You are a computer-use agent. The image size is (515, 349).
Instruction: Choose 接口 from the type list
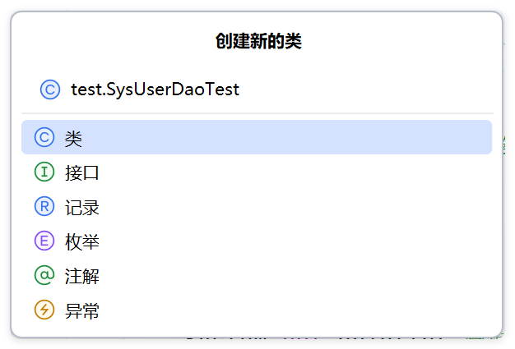pos(257,172)
